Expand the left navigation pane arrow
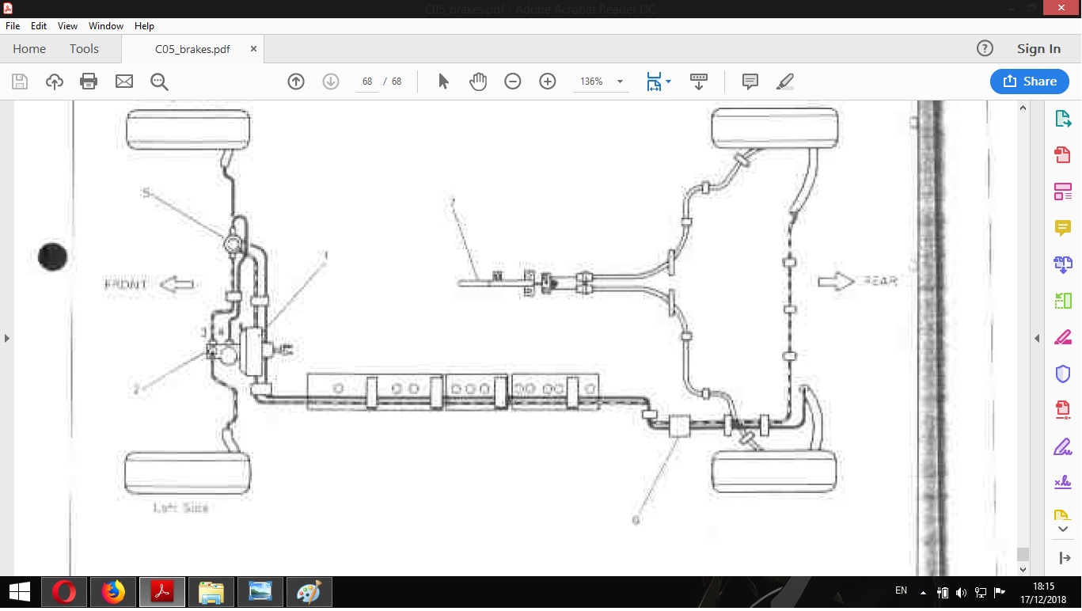 (7, 339)
